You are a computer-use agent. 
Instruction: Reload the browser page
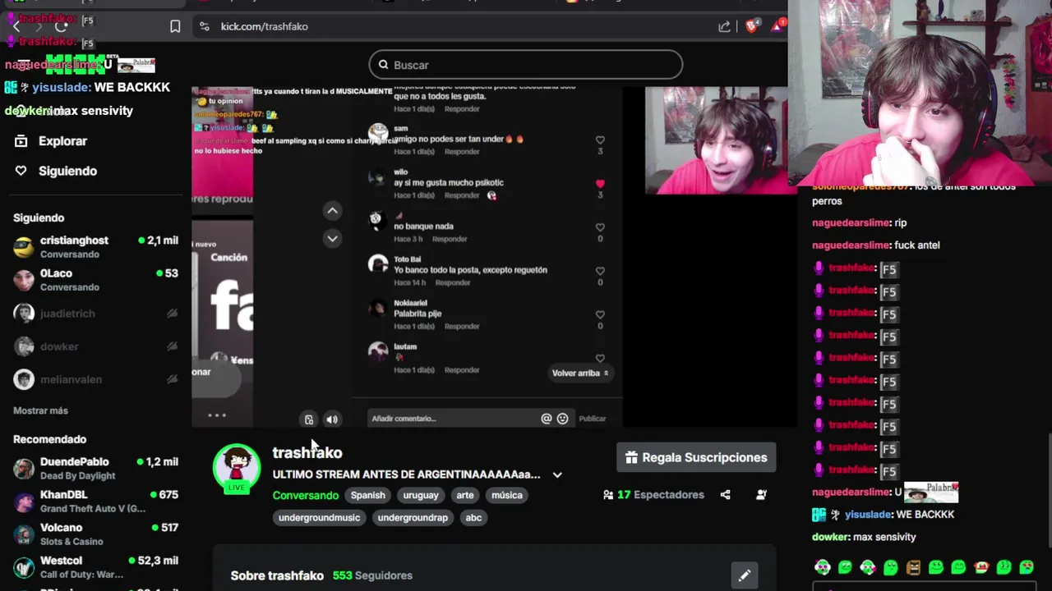[x=61, y=26]
